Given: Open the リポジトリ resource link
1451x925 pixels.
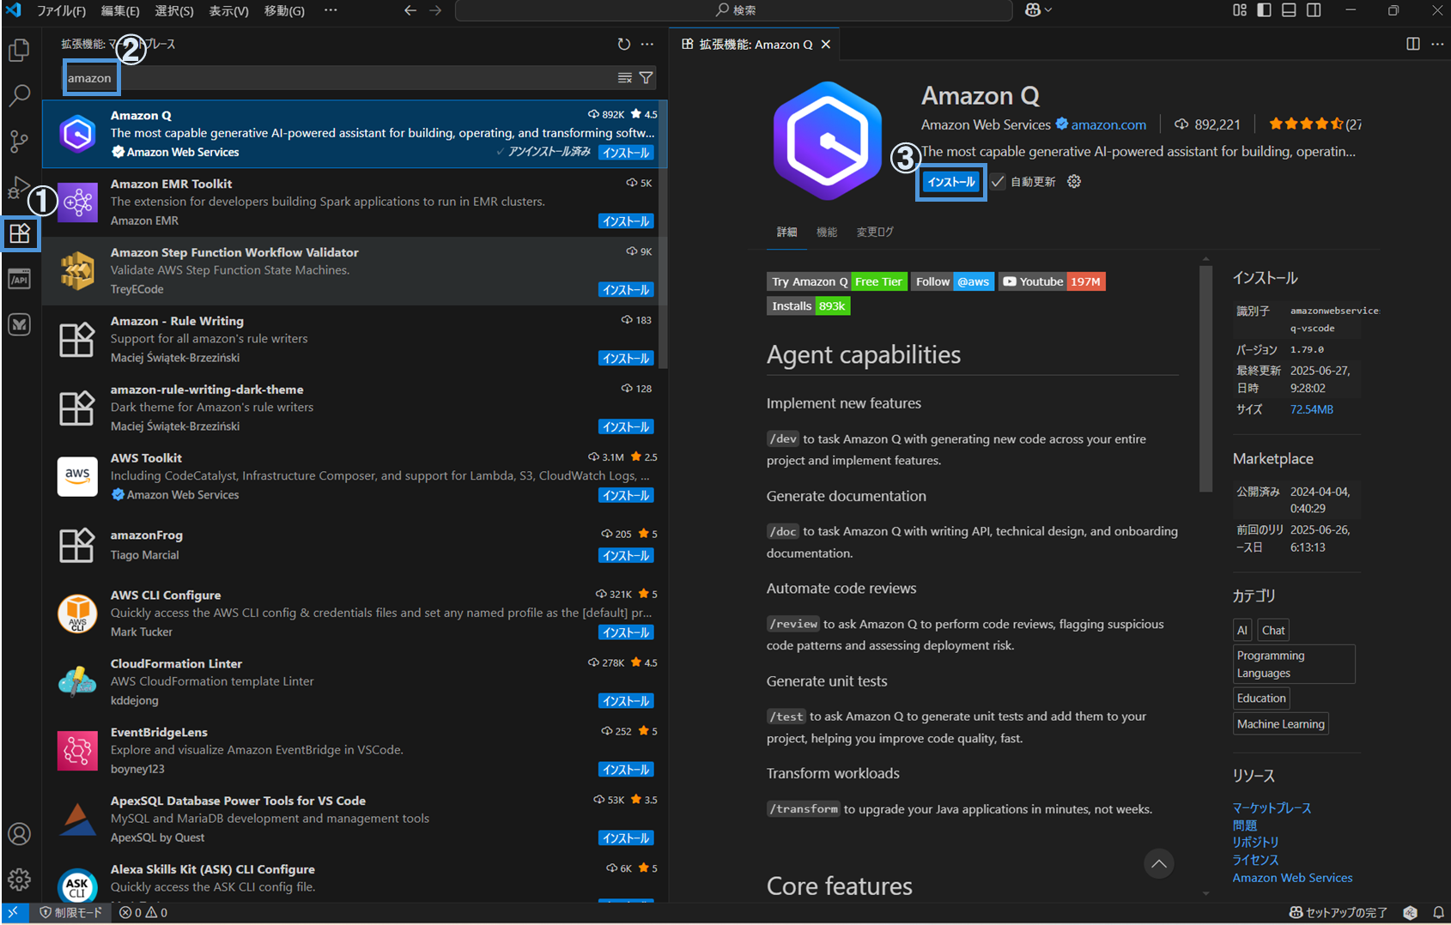Looking at the screenshot, I should [x=1255, y=843].
